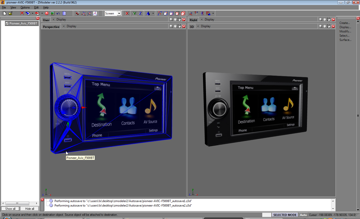Select the Edges level cube icon
Viewport: 360px width, 219px height.
coord(165,13)
